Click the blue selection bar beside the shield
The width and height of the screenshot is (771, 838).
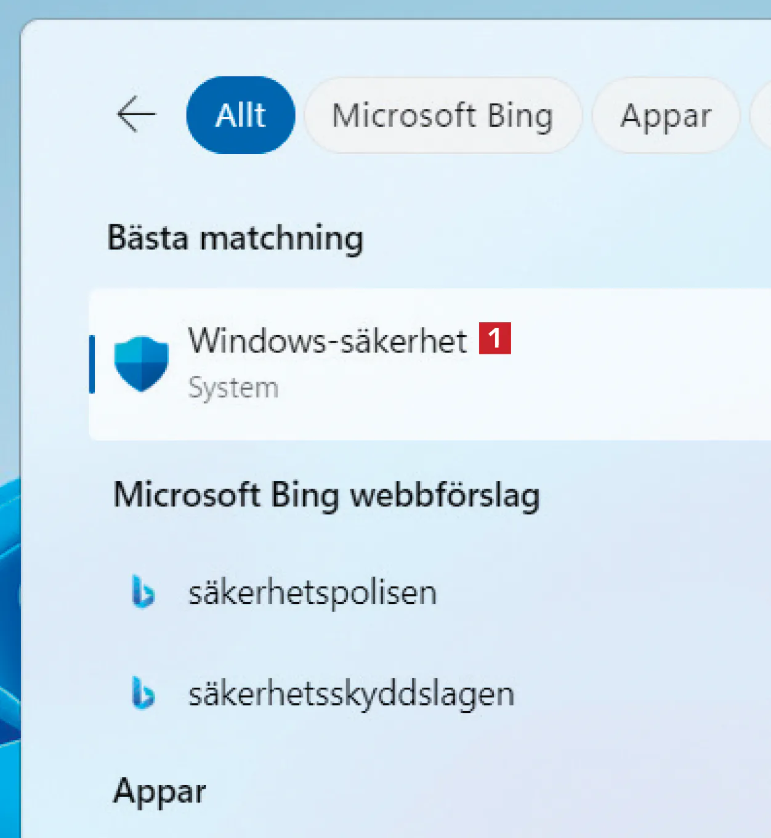coord(92,364)
